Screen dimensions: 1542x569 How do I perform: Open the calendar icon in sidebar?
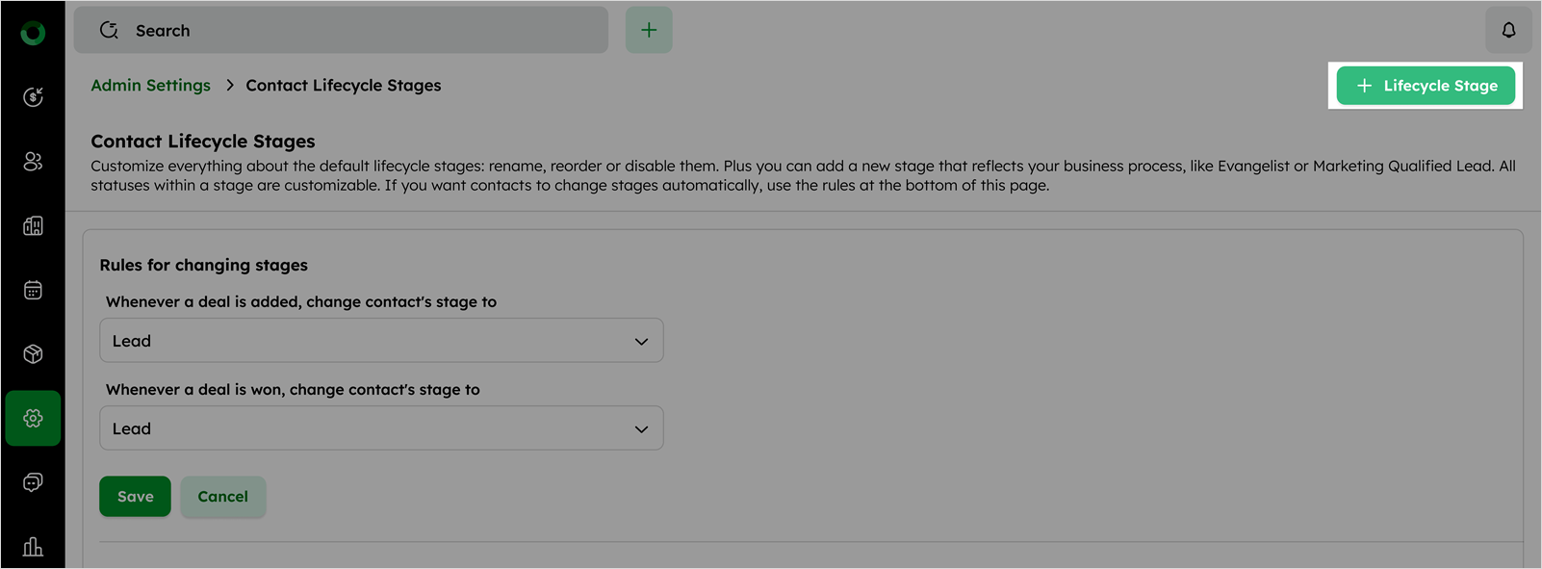33,290
